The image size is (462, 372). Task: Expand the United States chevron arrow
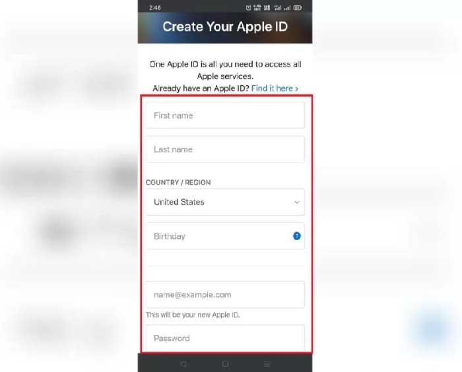pyautogui.click(x=297, y=202)
